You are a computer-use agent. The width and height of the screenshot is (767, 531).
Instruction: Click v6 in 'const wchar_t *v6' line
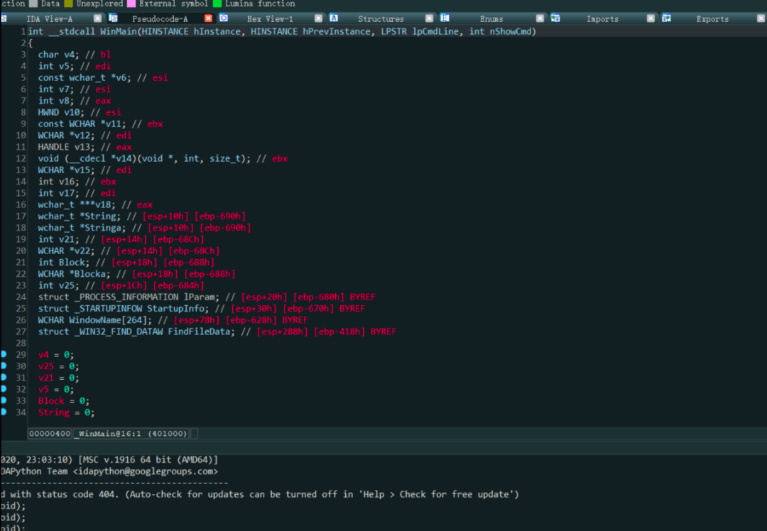click(120, 78)
